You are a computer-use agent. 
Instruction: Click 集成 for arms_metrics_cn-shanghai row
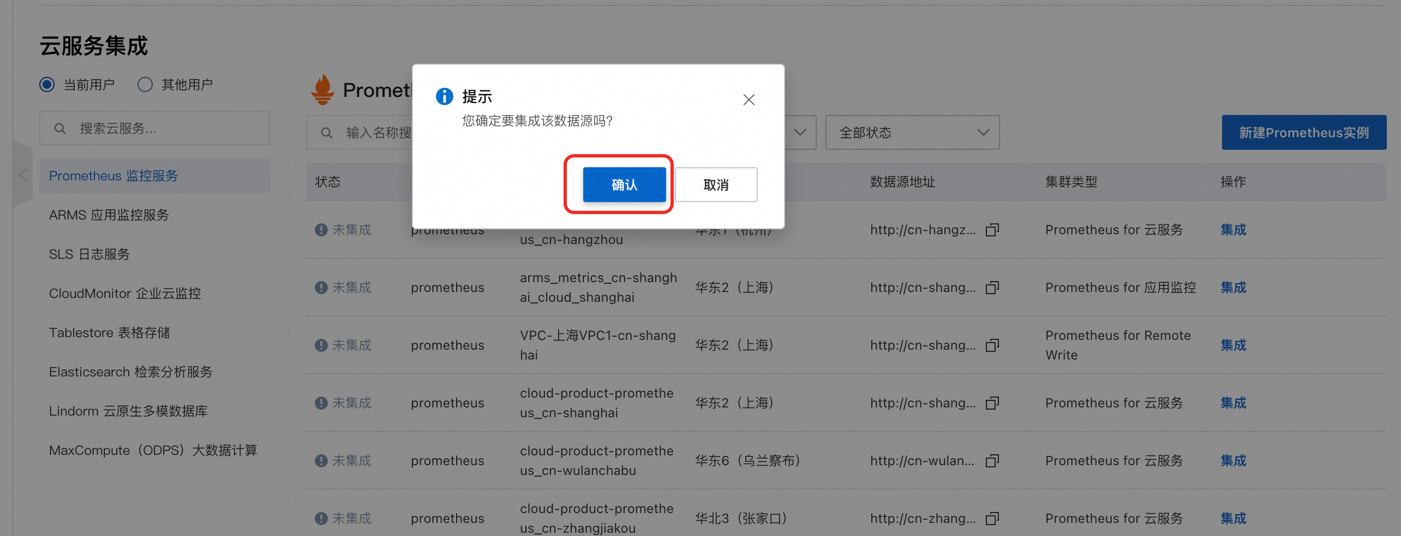point(1234,288)
